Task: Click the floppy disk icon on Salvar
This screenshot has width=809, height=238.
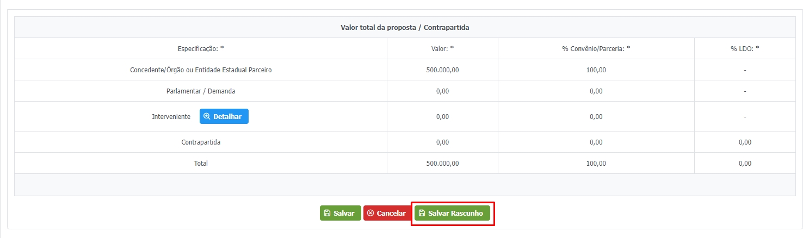Action: pos(327,214)
